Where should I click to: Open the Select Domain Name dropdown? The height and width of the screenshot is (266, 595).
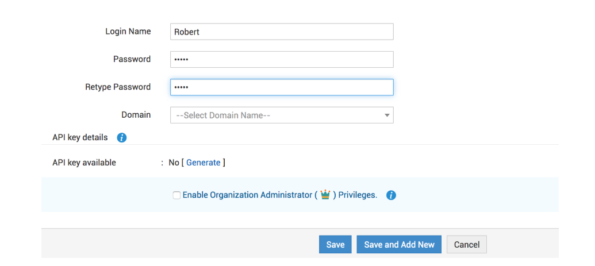(282, 115)
